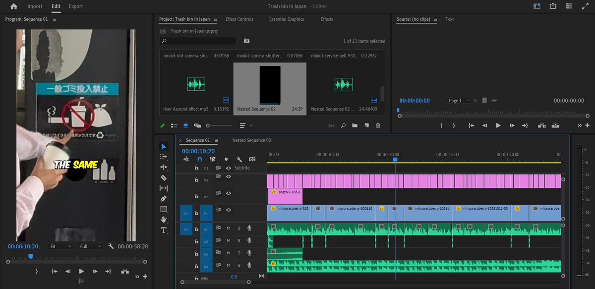Click the Find magnifier icon at Project panel bottom
The width and height of the screenshot is (595, 289).
pos(343,125)
